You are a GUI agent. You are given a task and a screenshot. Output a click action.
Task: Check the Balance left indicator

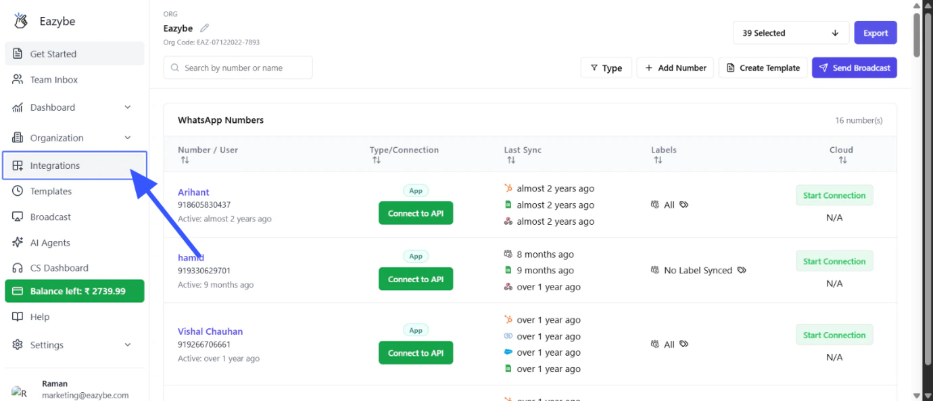(74, 291)
